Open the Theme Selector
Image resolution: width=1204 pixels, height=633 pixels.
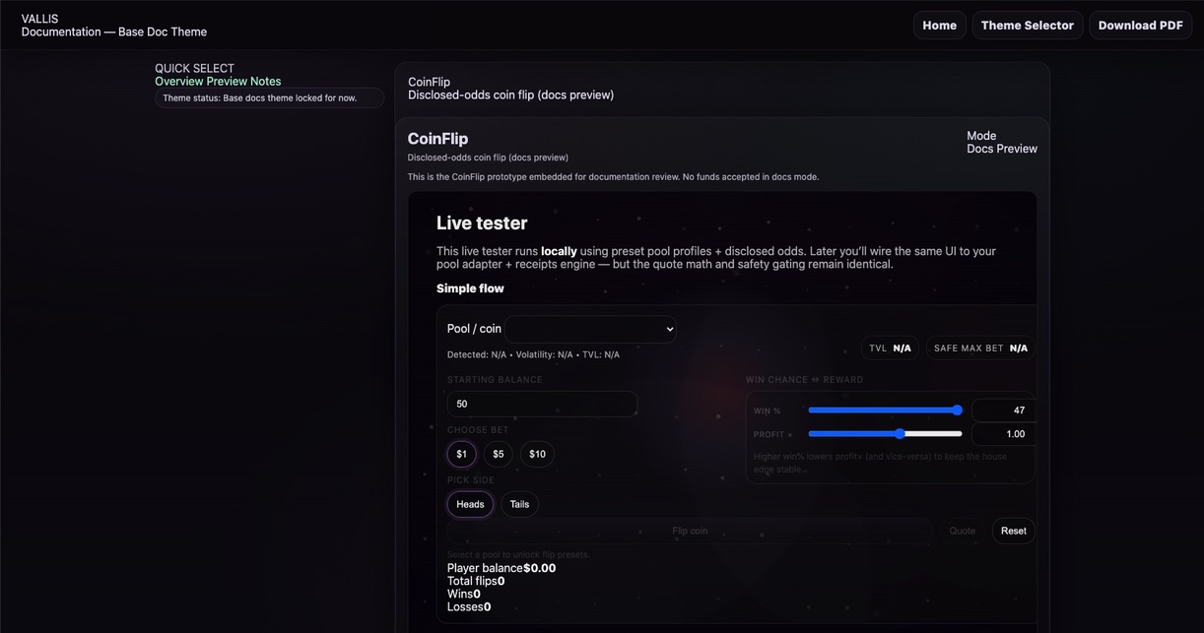click(x=1027, y=26)
